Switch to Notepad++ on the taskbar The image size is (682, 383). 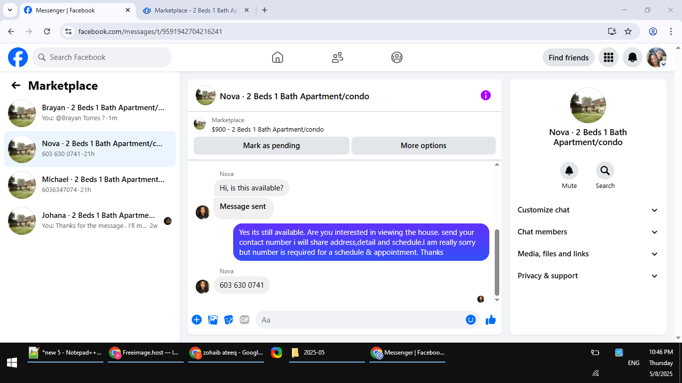click(x=65, y=353)
